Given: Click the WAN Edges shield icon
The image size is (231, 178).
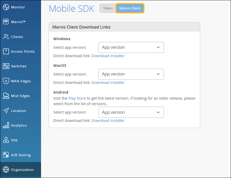Looking at the screenshot, I should 6,81.
